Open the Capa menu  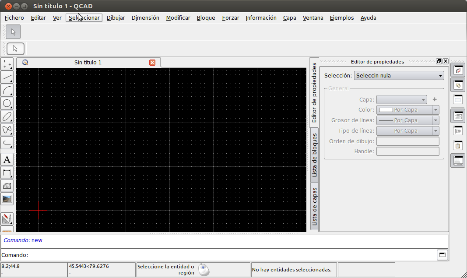pyautogui.click(x=289, y=18)
